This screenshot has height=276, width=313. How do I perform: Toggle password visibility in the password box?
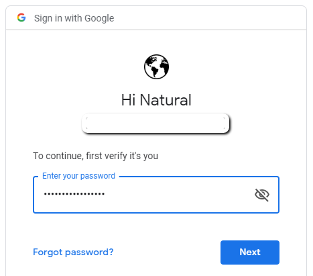coord(262,195)
